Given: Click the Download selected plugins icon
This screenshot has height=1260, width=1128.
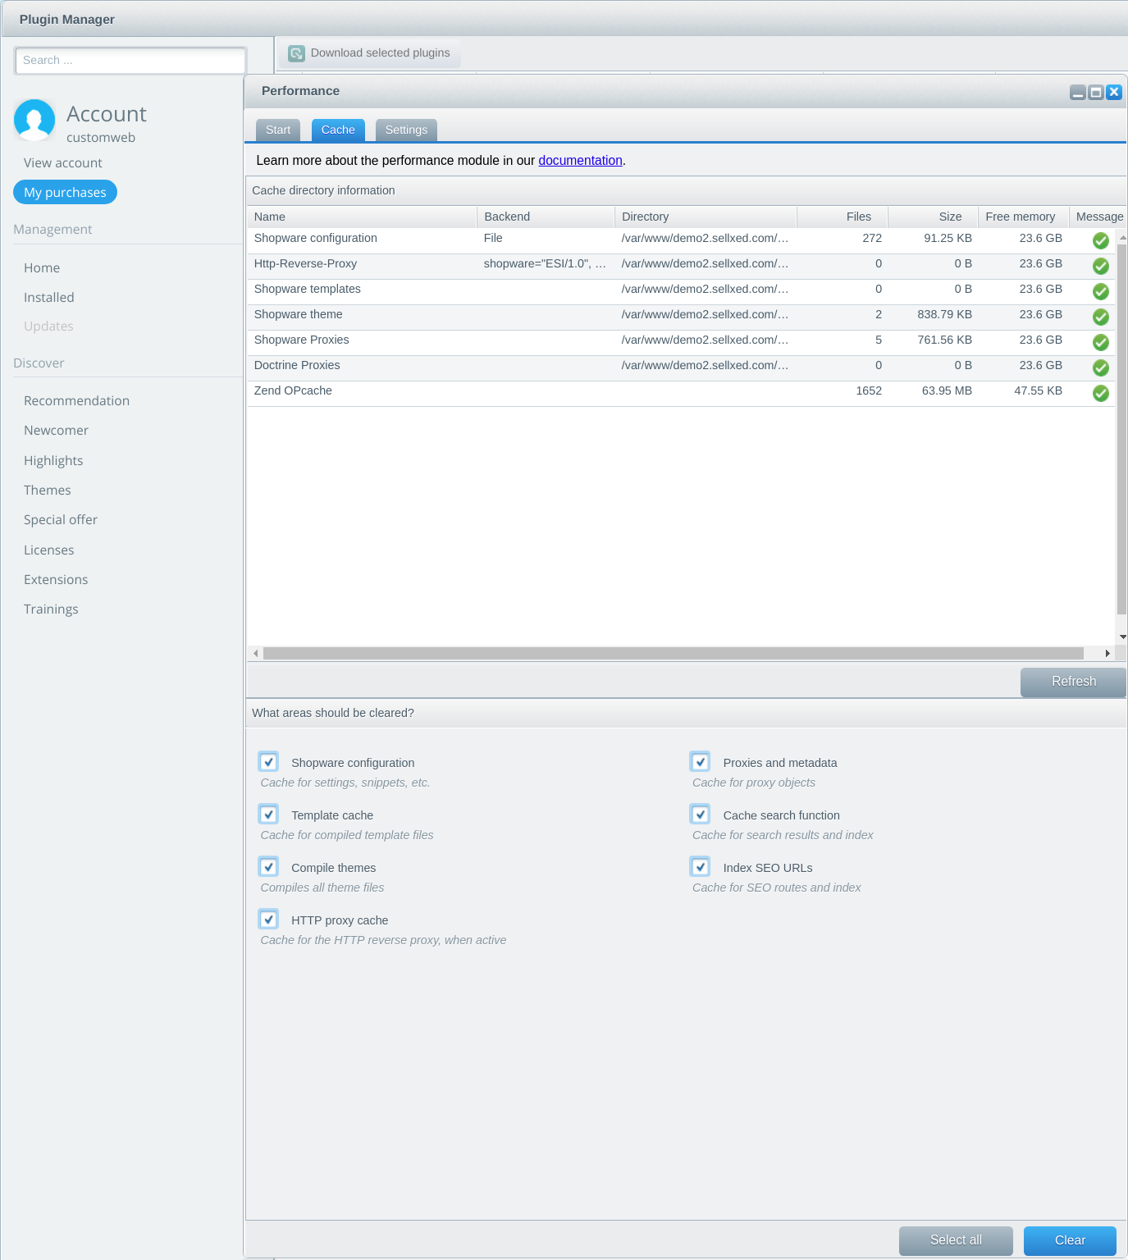Looking at the screenshot, I should coord(296,53).
